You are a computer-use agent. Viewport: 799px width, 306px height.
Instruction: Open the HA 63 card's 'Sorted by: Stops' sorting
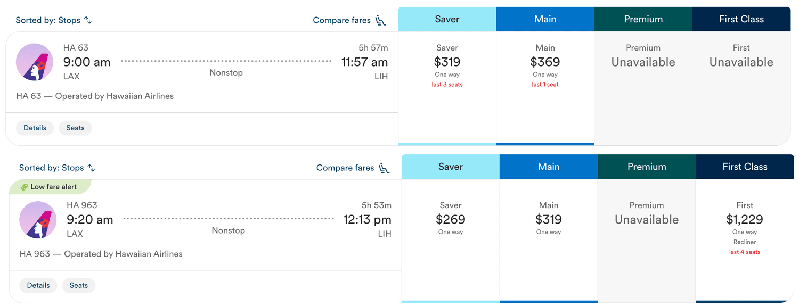54,20
